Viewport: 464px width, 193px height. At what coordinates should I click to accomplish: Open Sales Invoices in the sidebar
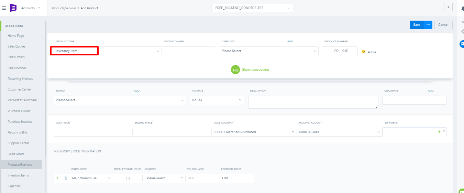click(17, 68)
